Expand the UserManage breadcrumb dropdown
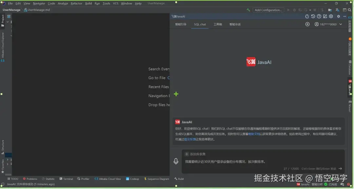 (x=11, y=10)
